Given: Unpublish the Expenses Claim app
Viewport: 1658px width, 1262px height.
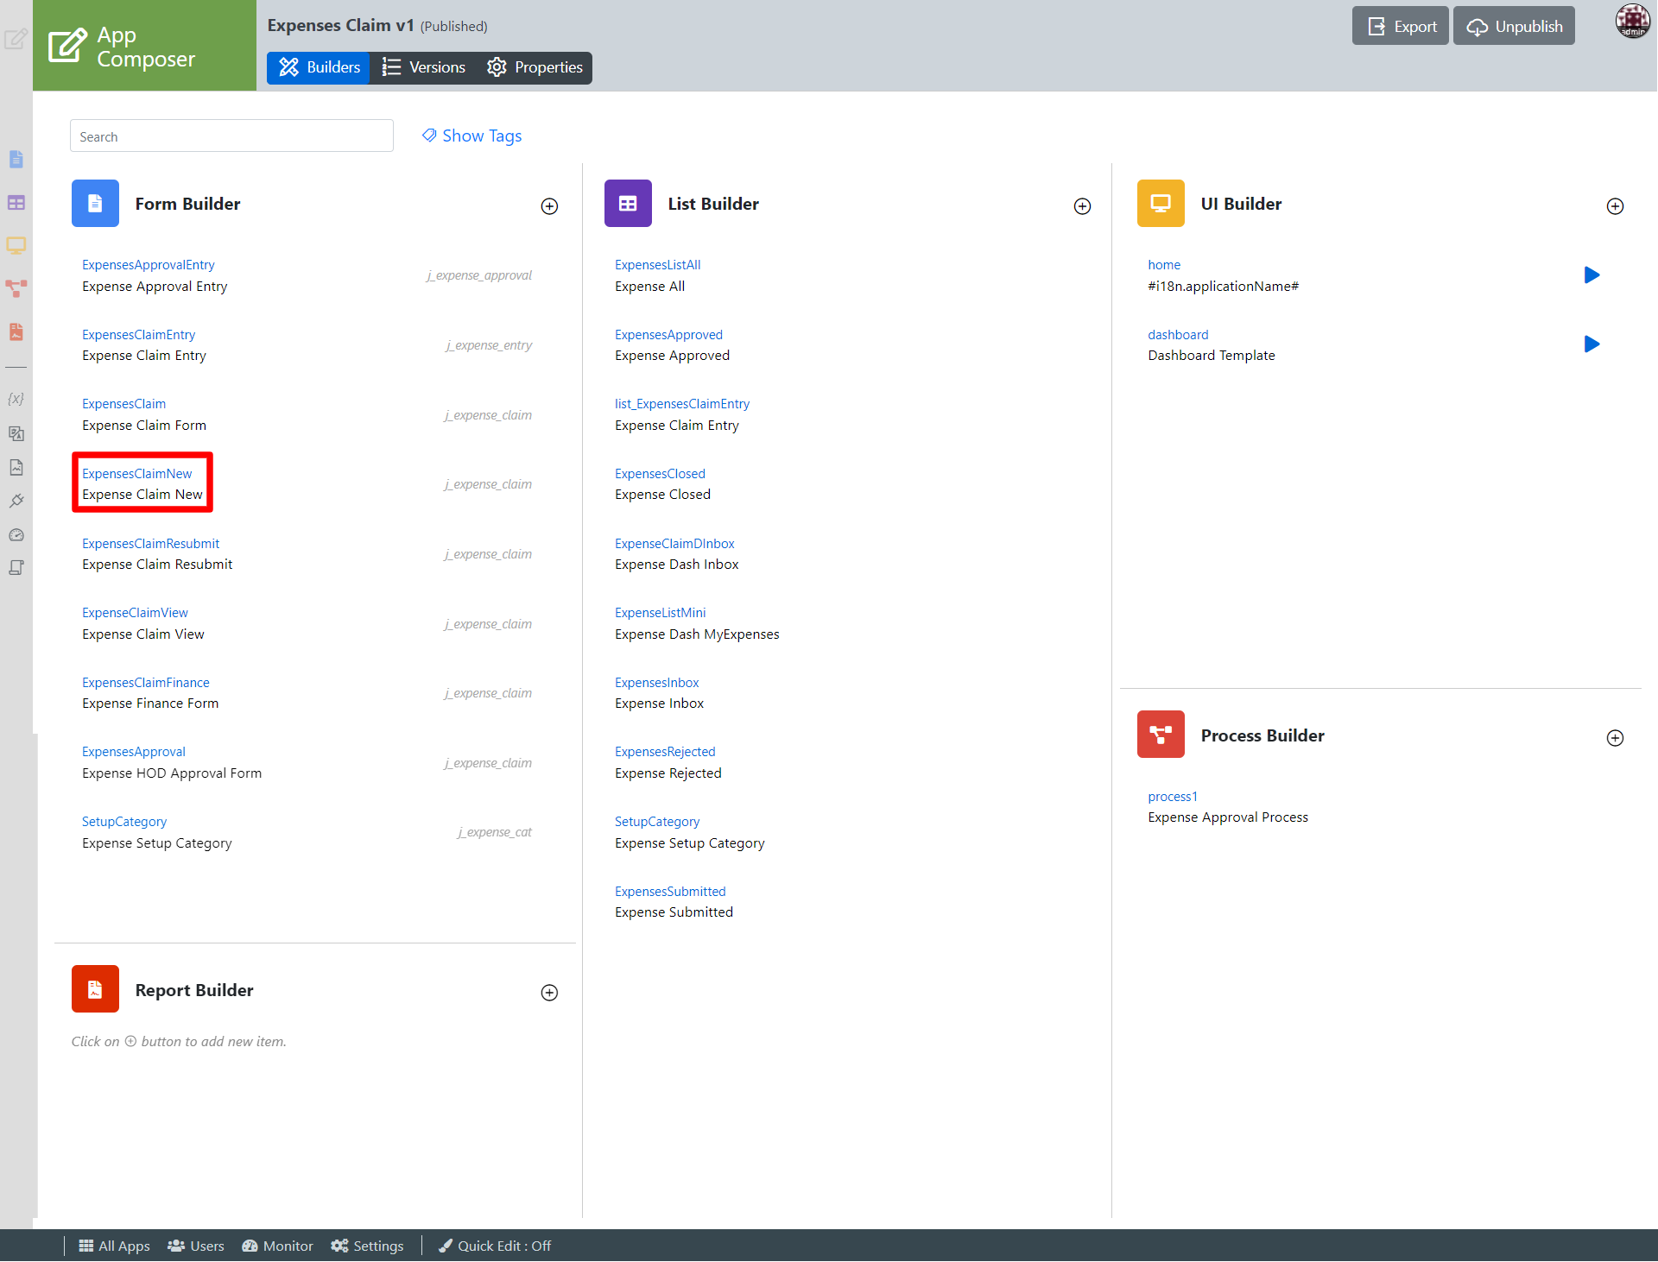Looking at the screenshot, I should (x=1514, y=27).
